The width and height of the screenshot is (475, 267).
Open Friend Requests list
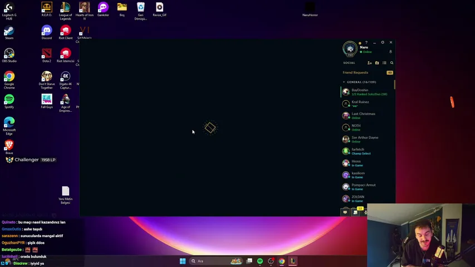[355, 73]
